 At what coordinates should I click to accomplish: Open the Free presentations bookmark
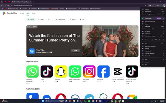[95, 9]
